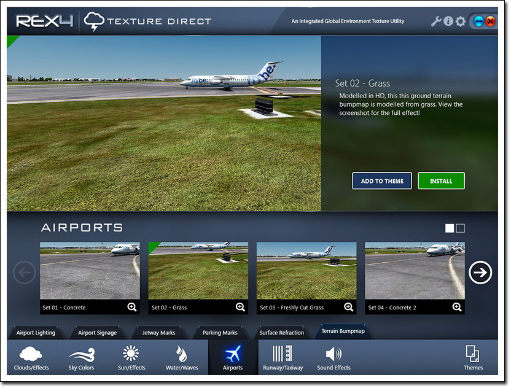Click the Add To Theme button
The height and width of the screenshot is (388, 511).
382,181
